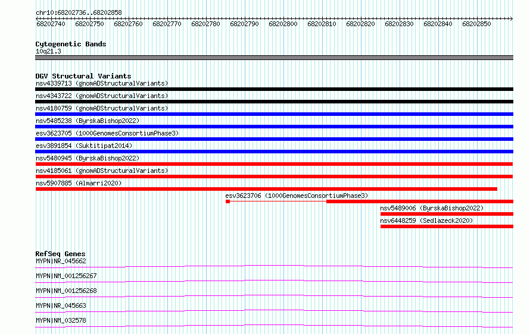The height and width of the screenshot is (334, 530).
Task: Click ruler position 68202810
Action: pyautogui.click(x=322, y=24)
